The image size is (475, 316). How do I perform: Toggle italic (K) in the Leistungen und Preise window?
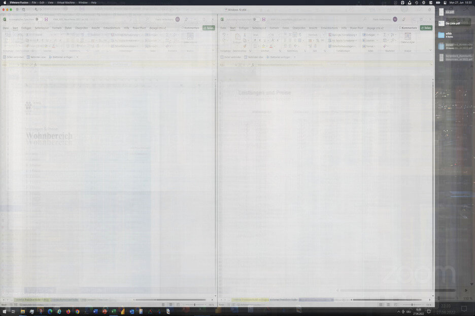point(260,41)
